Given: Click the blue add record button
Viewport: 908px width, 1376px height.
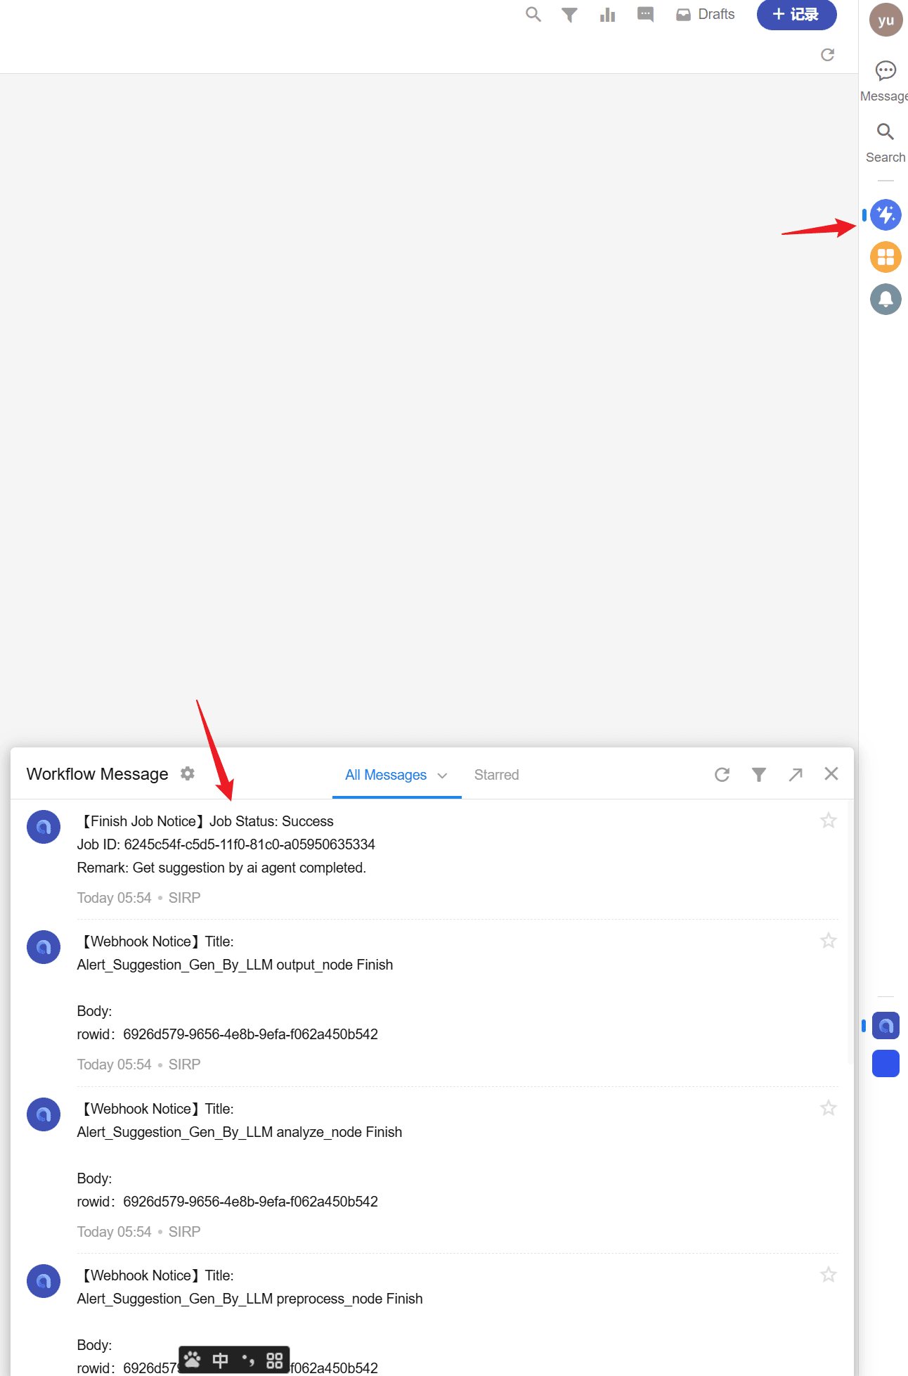Looking at the screenshot, I should coord(796,15).
